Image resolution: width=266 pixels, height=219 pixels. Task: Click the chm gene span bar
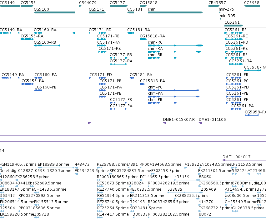(175, 12)
